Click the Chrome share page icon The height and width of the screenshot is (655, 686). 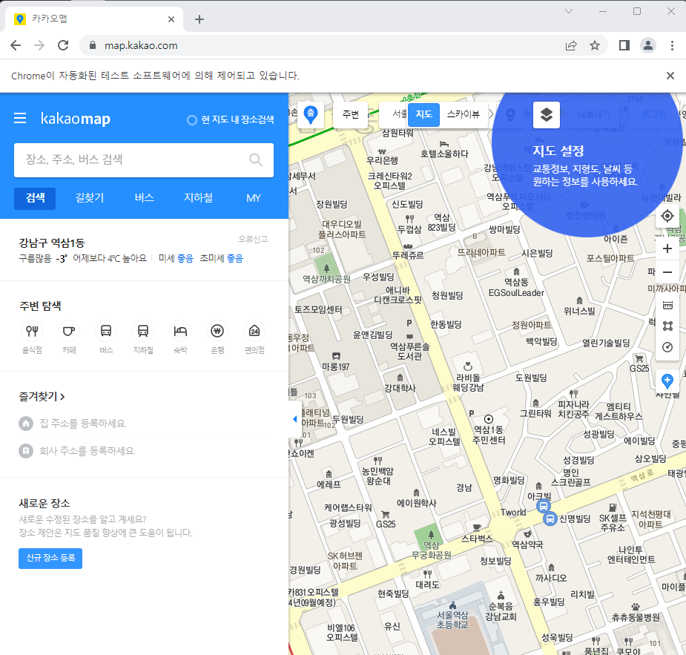point(571,45)
